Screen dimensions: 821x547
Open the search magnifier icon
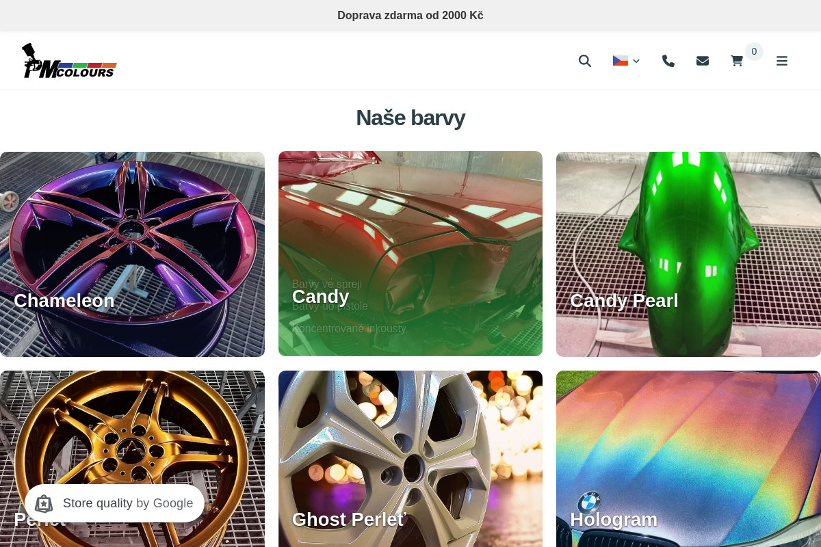coord(584,61)
